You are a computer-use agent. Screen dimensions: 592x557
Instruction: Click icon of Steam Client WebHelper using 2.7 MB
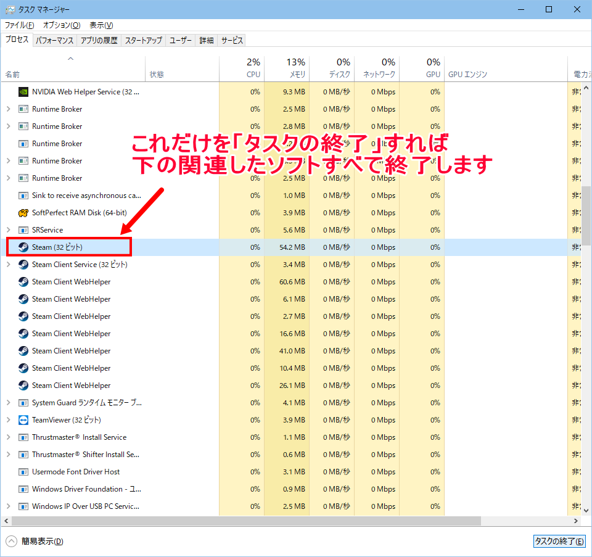pyautogui.click(x=23, y=316)
